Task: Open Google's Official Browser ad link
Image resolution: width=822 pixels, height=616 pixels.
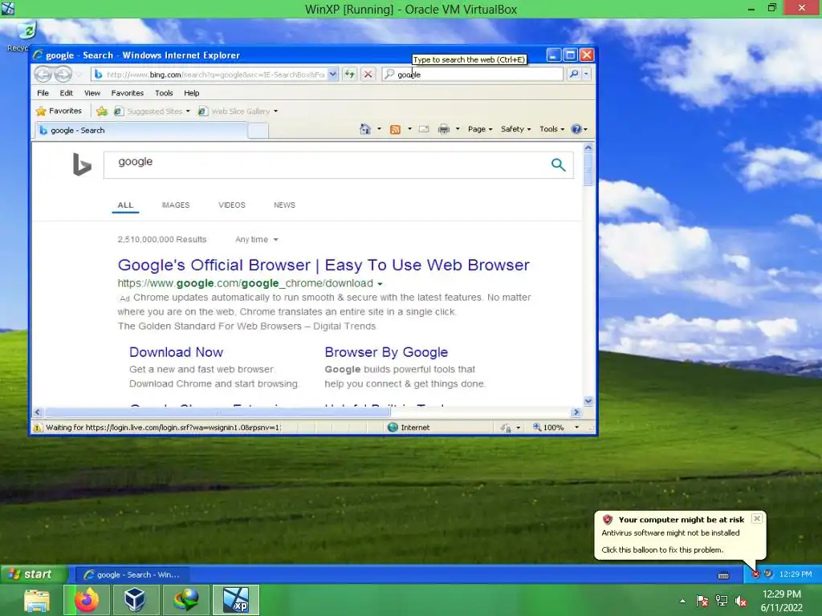Action: pos(324,265)
